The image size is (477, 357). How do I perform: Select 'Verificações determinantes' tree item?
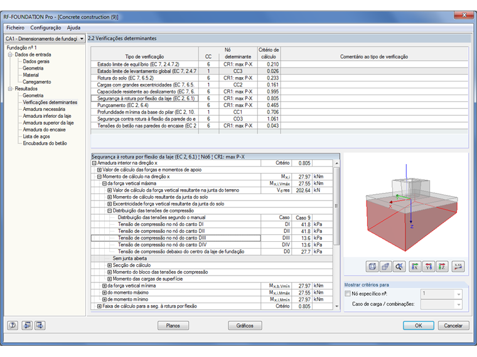[x=50, y=102]
